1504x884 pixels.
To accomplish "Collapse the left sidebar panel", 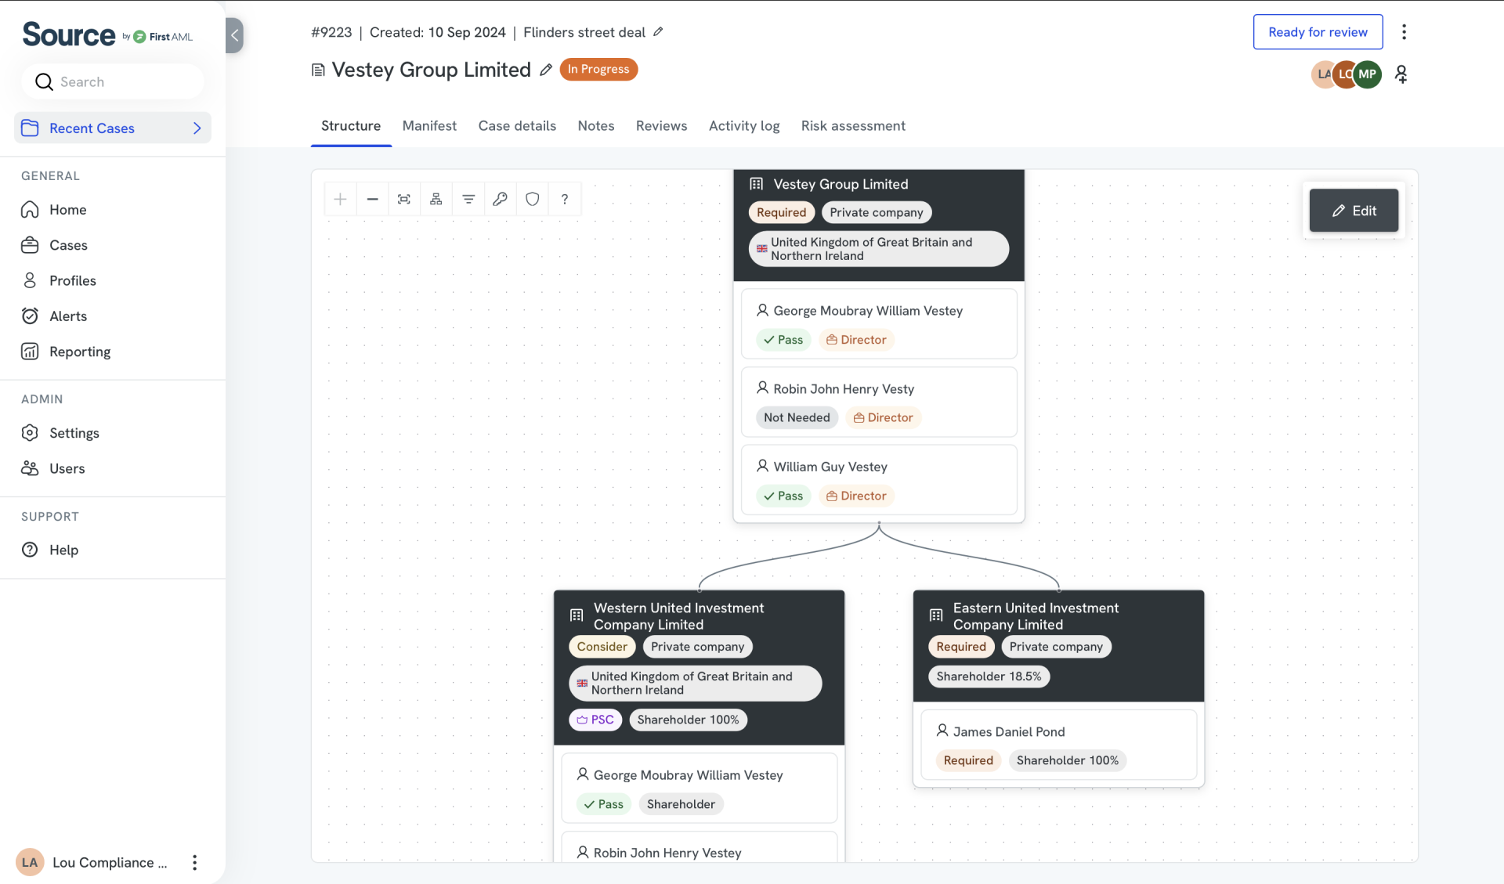I will tap(234, 35).
